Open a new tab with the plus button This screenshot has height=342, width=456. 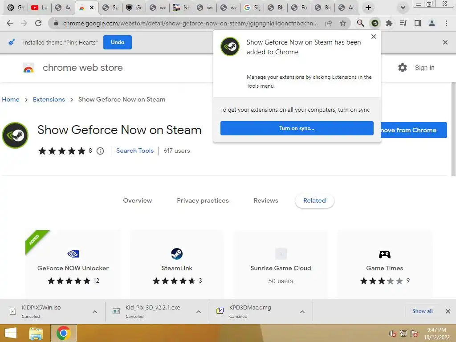coord(368,8)
